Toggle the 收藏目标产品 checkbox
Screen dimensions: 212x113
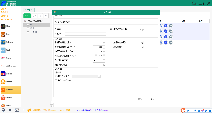[104, 65]
